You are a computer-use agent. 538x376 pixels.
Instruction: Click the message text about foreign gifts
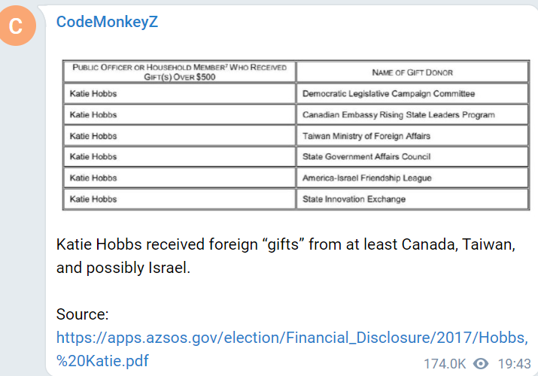(286, 256)
